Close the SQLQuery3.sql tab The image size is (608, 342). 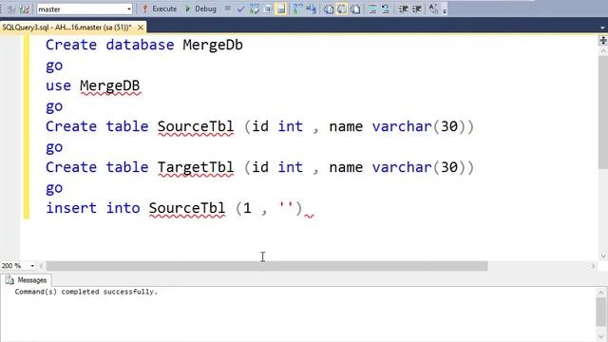click(141, 28)
